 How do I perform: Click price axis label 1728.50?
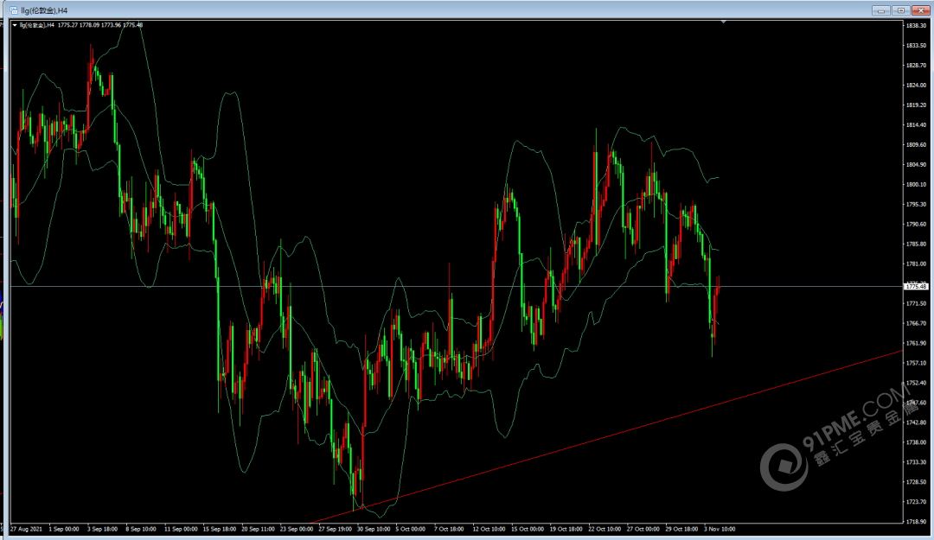point(916,481)
